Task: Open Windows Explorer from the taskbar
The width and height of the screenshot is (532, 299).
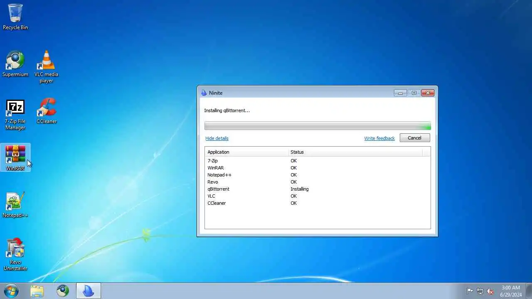Action: coord(37,291)
